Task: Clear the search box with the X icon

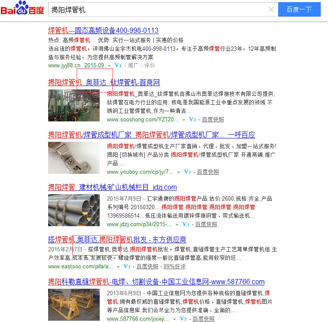Action: point(271,9)
